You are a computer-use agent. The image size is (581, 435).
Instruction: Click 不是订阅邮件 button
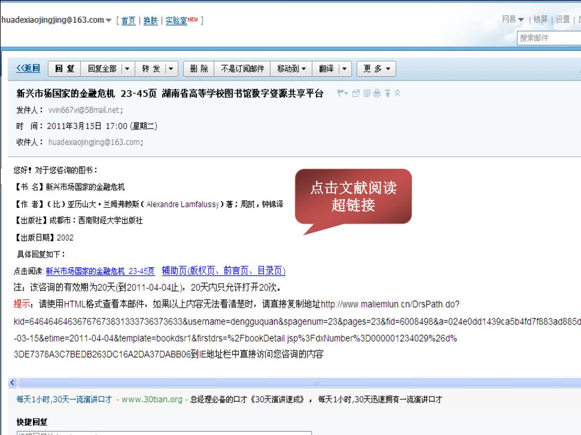coord(242,69)
